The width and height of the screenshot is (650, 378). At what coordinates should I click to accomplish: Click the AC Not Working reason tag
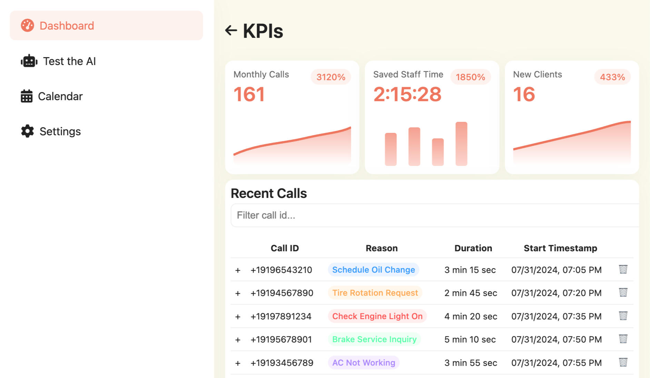click(x=363, y=363)
